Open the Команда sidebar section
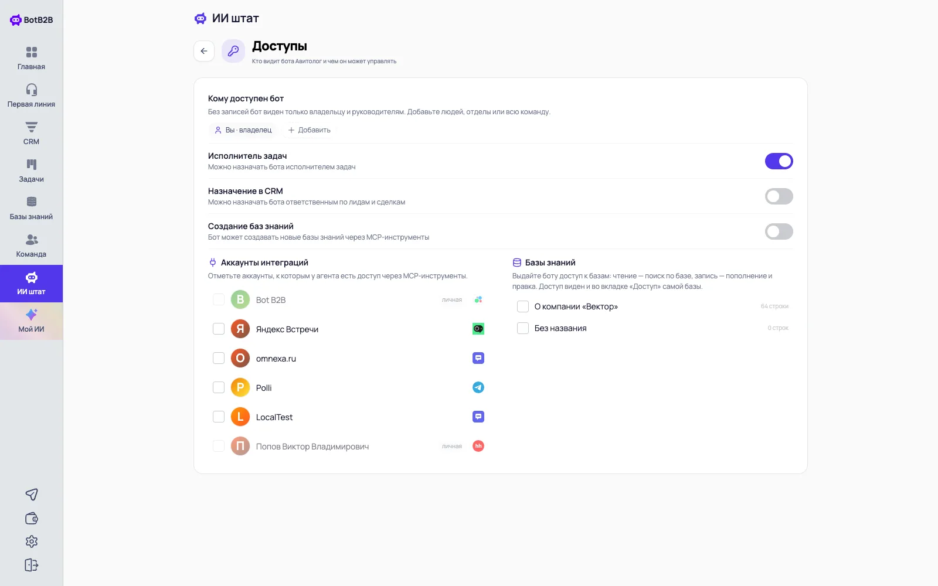The image size is (938, 586). pyautogui.click(x=31, y=246)
